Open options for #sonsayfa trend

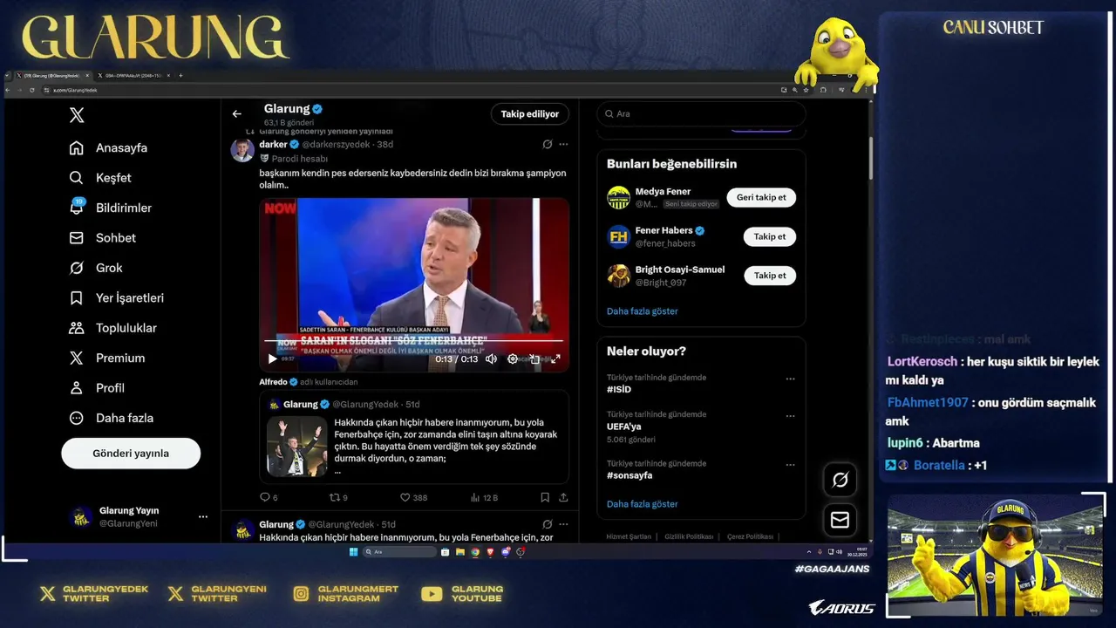pos(790,464)
